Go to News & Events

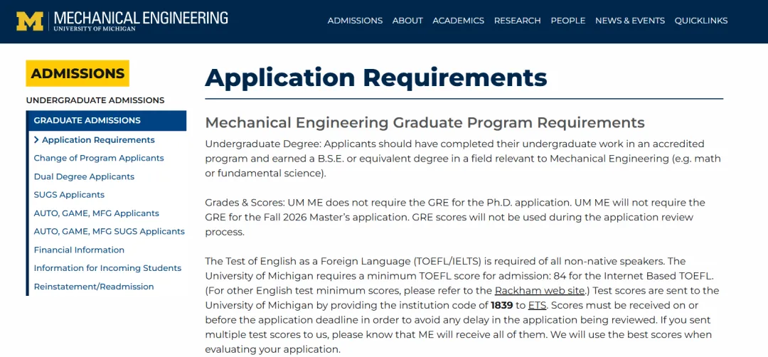pyautogui.click(x=630, y=21)
